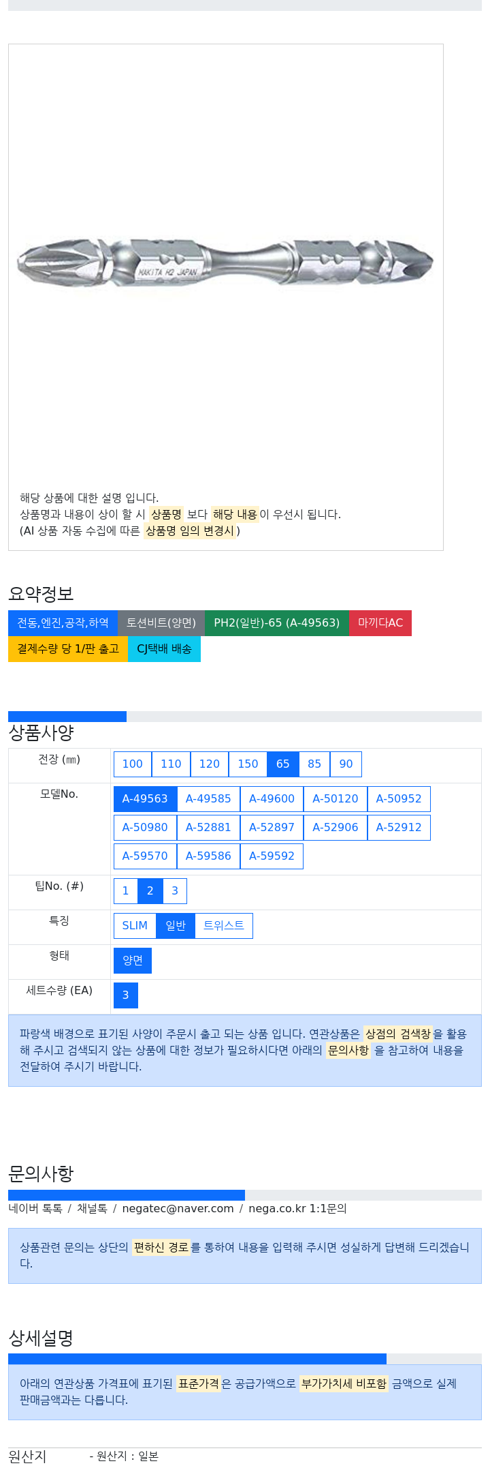This screenshot has height=1470, width=490.
Task: Select model A-50120
Action: click(x=336, y=799)
